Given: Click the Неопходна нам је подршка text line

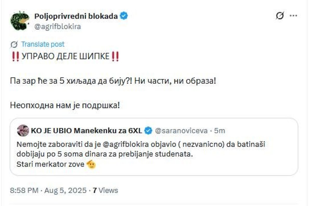Looking at the screenshot, I should point(65,105).
